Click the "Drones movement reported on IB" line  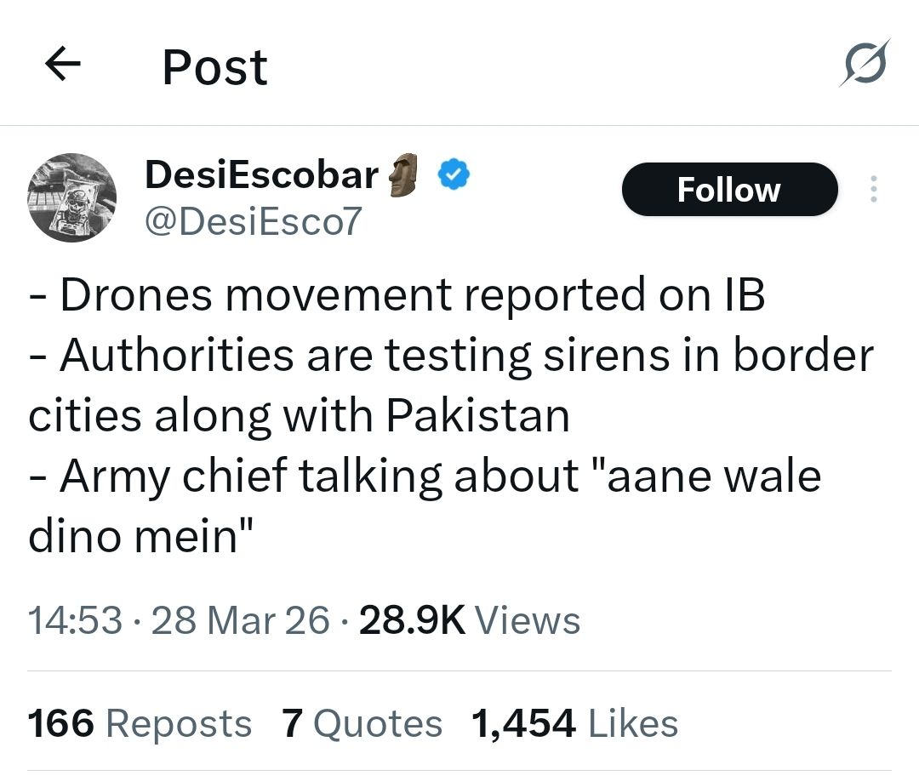[397, 294]
